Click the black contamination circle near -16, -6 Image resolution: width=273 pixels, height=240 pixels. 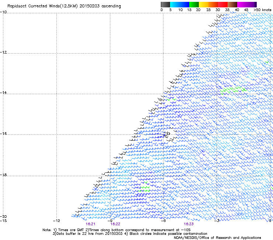click(168, 134)
